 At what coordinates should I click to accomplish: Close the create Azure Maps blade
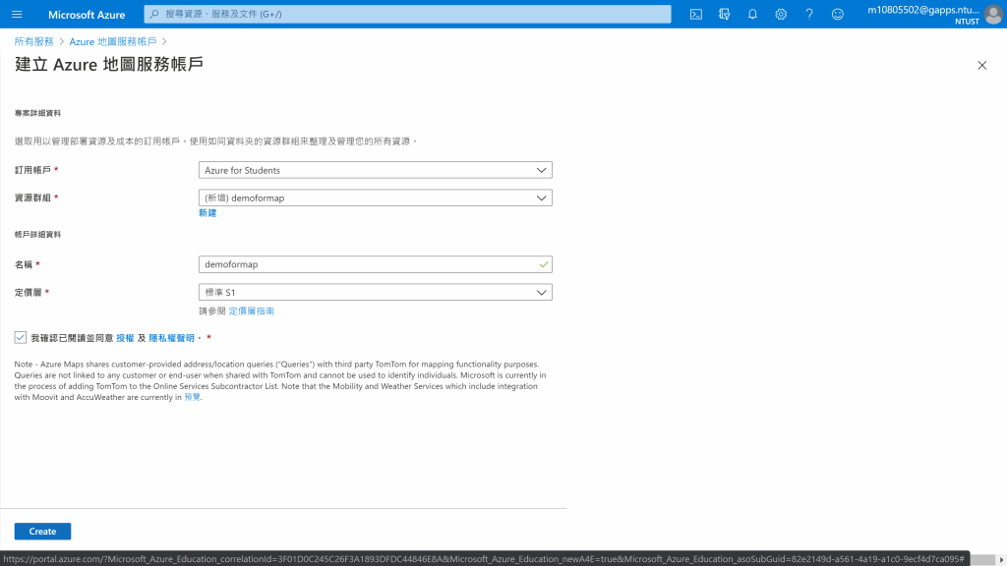(982, 66)
